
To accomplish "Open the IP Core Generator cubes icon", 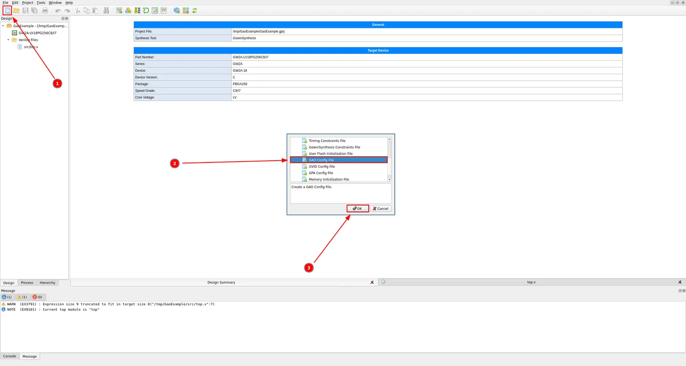I will pyautogui.click(x=128, y=10).
